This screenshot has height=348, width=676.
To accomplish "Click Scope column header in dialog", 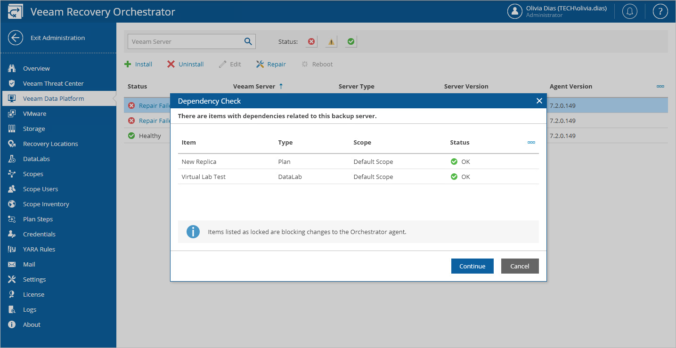I will (x=362, y=142).
